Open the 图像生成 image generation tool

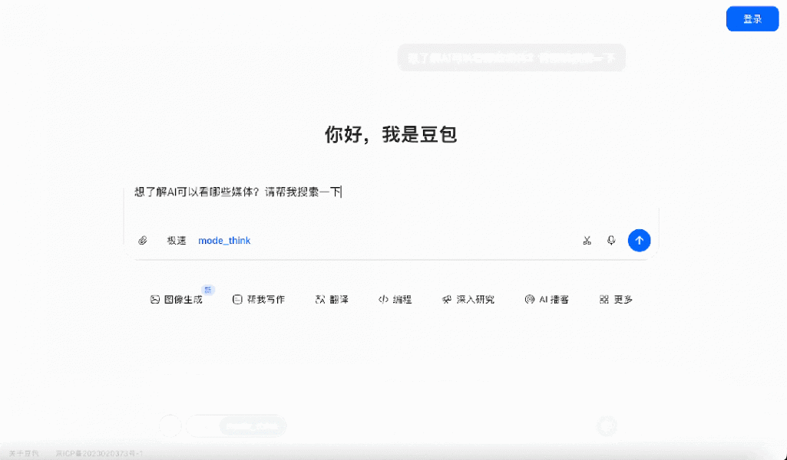pos(178,299)
